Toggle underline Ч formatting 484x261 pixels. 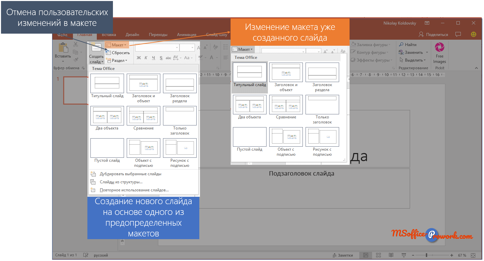(x=154, y=58)
